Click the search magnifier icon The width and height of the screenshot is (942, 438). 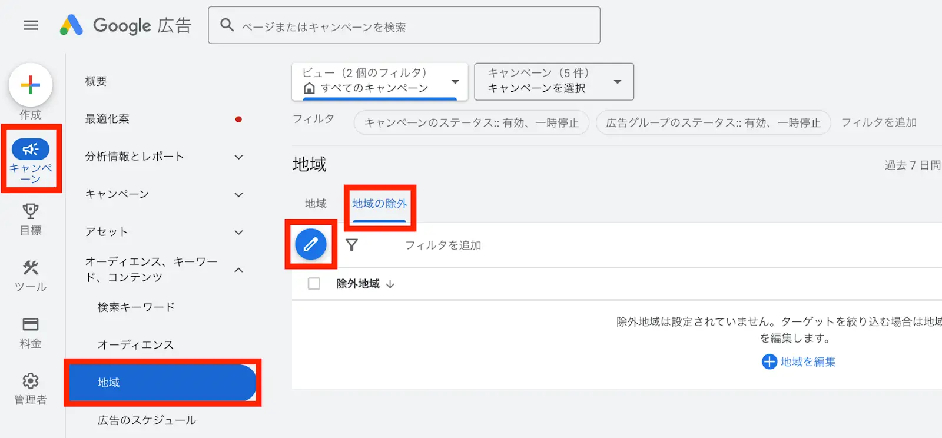(x=227, y=25)
